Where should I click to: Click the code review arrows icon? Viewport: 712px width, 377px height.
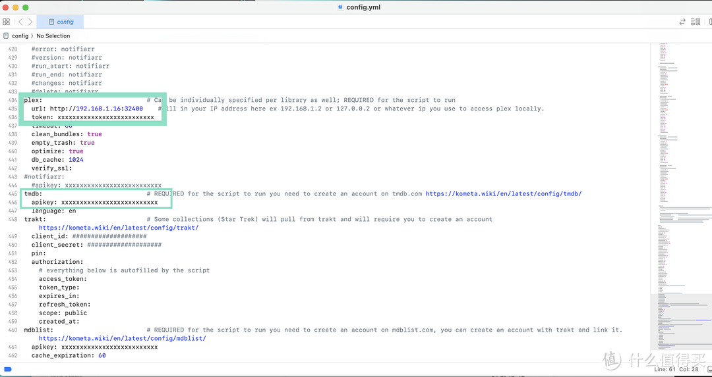[x=682, y=22]
